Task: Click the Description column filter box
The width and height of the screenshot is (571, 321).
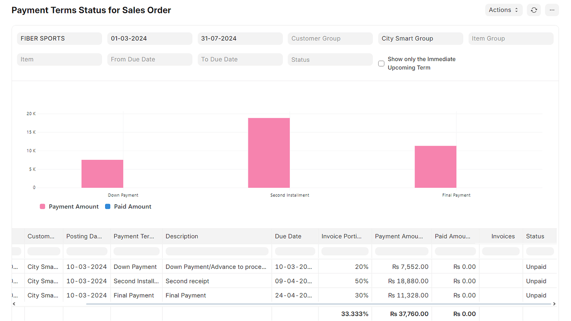Action: point(217,251)
